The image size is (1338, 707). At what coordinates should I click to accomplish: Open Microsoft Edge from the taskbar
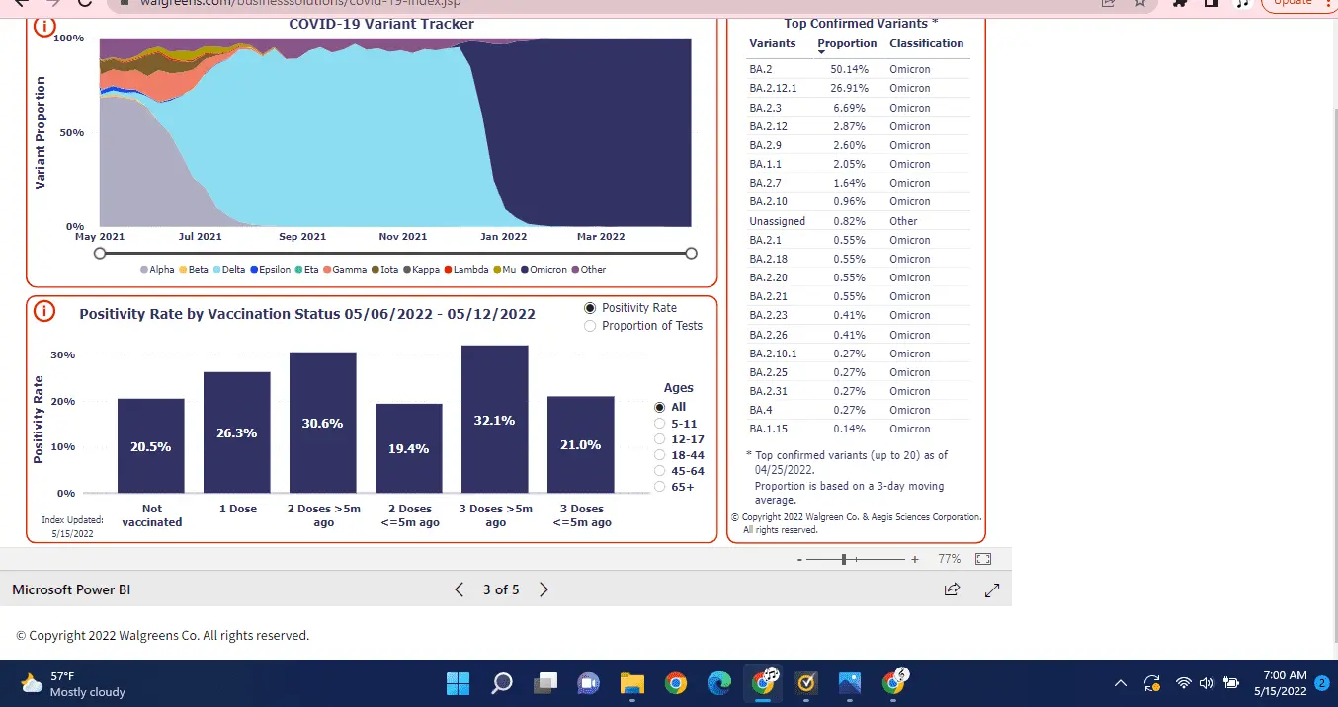719,683
